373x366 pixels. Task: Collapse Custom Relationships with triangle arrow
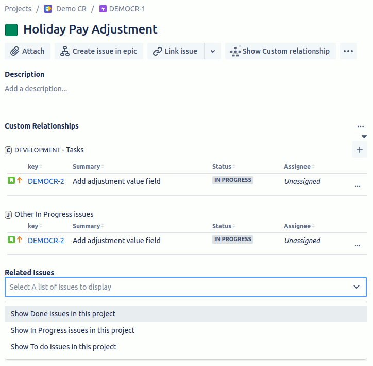pos(364,137)
